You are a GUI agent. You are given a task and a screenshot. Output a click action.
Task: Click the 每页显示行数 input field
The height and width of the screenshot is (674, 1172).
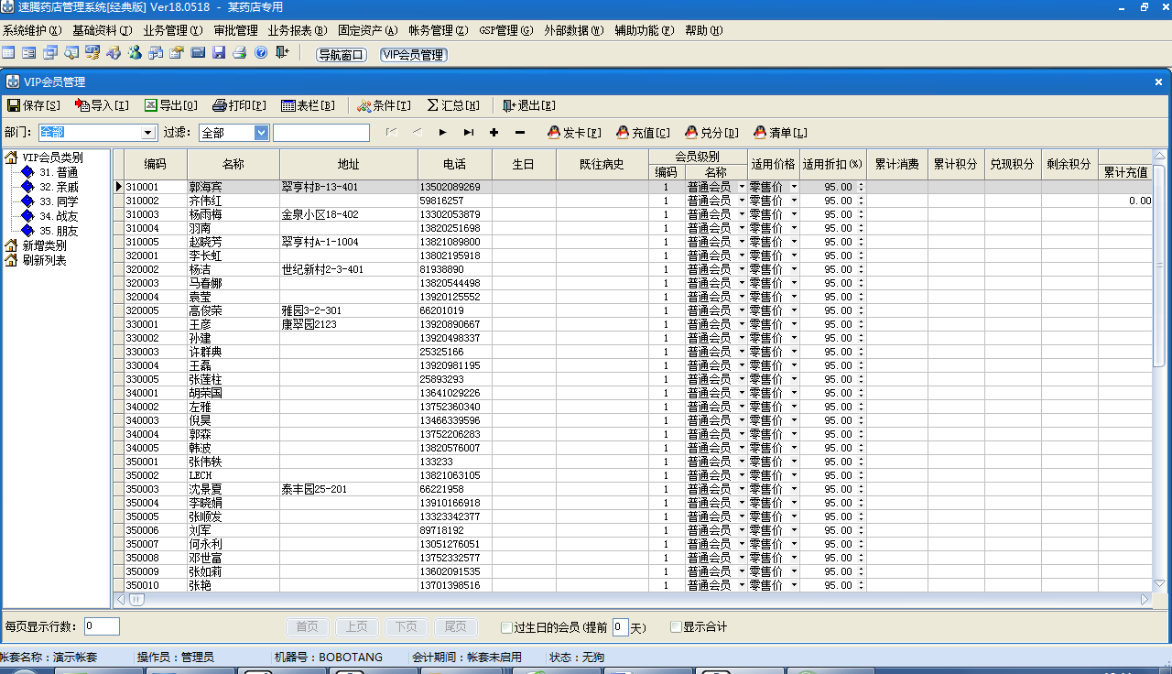(102, 626)
